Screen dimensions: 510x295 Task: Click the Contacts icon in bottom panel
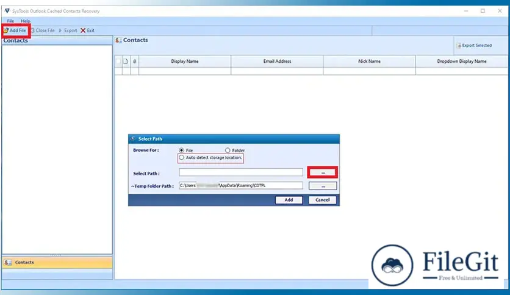(x=8, y=262)
